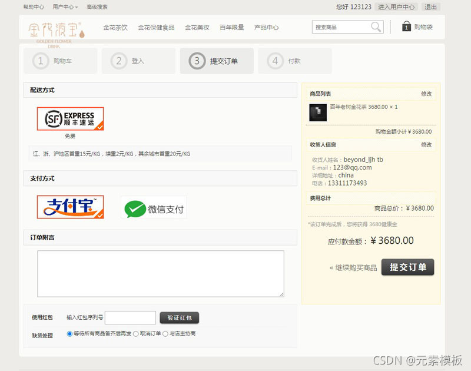The width and height of the screenshot is (471, 371).
Task: Click step 1 购物车 circle indicator
Action: pyautogui.click(x=40, y=60)
